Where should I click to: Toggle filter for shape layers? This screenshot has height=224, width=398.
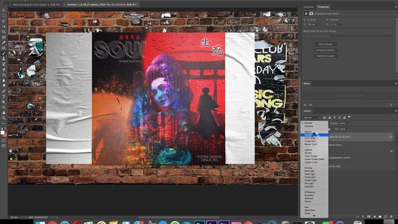click(340, 118)
